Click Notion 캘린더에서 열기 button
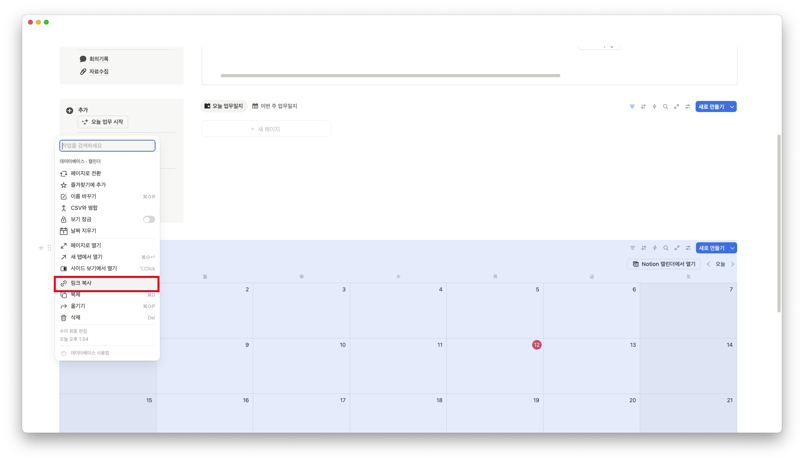The width and height of the screenshot is (804, 462). [x=664, y=264]
